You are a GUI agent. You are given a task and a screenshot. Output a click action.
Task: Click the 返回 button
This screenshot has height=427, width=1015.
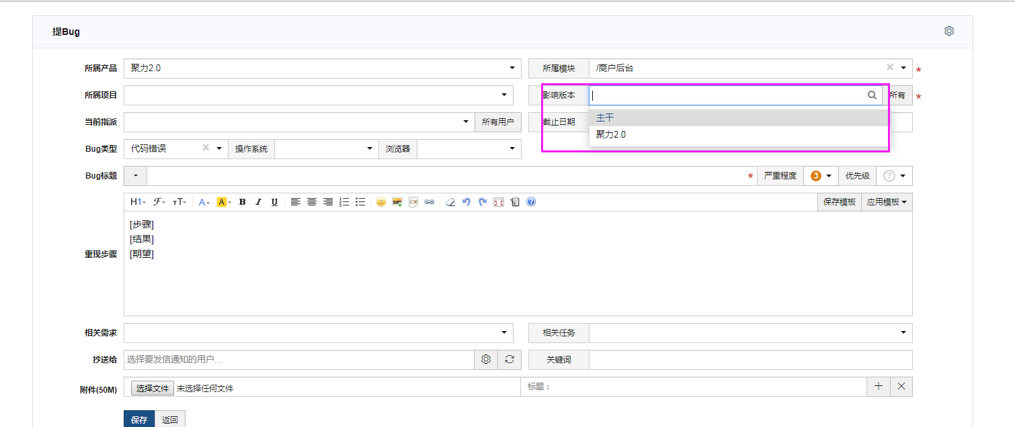170,420
